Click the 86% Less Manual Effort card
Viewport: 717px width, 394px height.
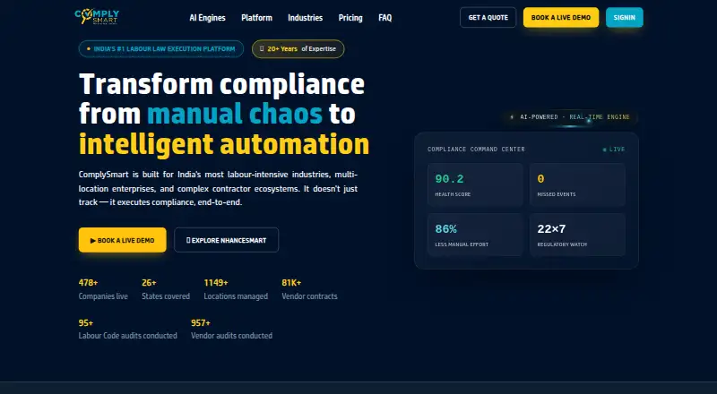pyautogui.click(x=475, y=235)
